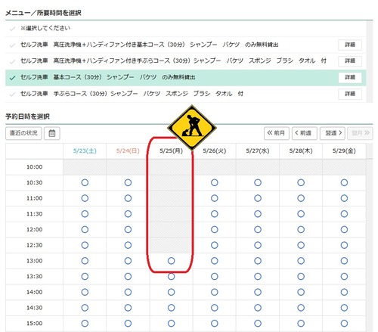The width and height of the screenshot is (378, 332).
Task: Choose 12:00 slot on 5/27 Wednesday
Action: click(x=258, y=229)
